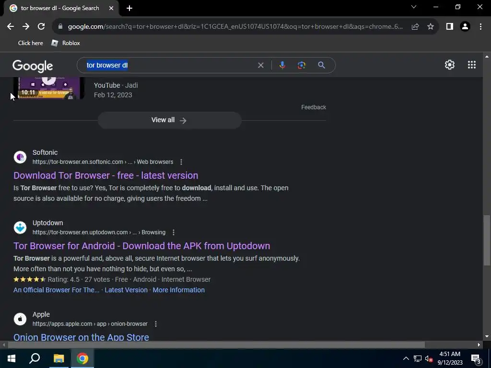The height and width of the screenshot is (368, 491).
Task: Play the 10:11 YouTube video thumbnail
Action: 49,88
